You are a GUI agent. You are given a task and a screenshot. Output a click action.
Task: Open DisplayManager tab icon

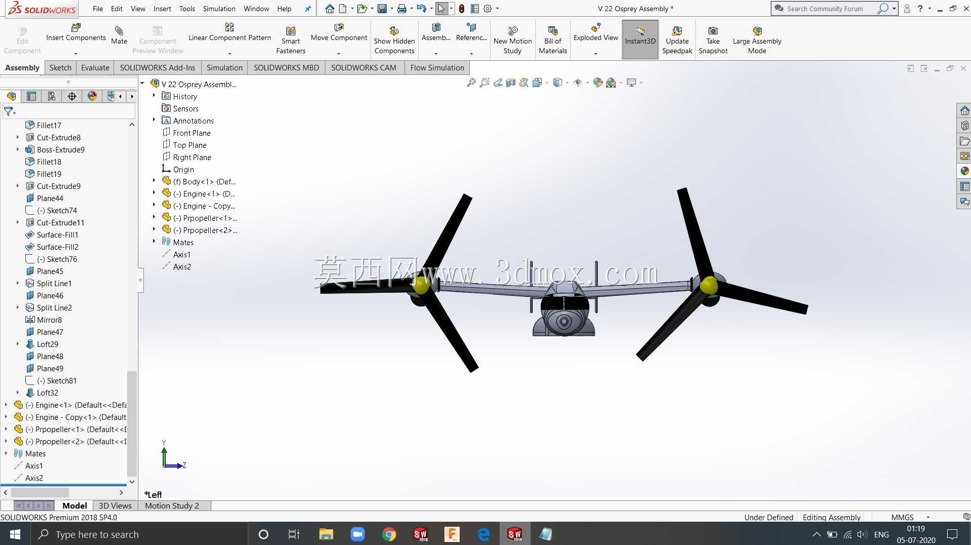coord(92,96)
